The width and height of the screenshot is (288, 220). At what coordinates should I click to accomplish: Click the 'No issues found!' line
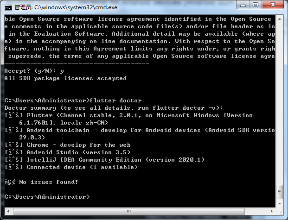click(x=41, y=182)
